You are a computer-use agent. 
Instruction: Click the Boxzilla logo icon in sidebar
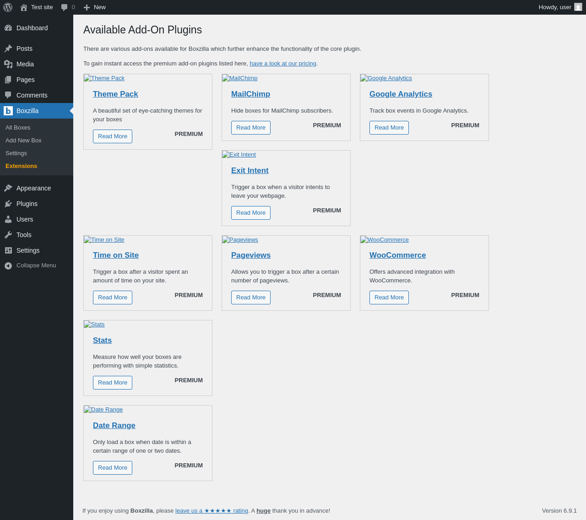(x=8, y=111)
